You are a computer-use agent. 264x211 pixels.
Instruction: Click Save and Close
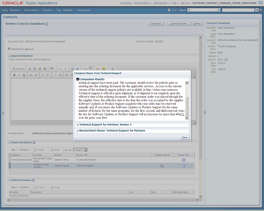coord(179,23)
